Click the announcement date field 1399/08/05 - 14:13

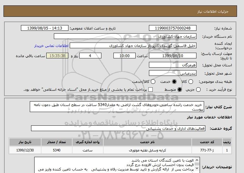tap(44, 28)
